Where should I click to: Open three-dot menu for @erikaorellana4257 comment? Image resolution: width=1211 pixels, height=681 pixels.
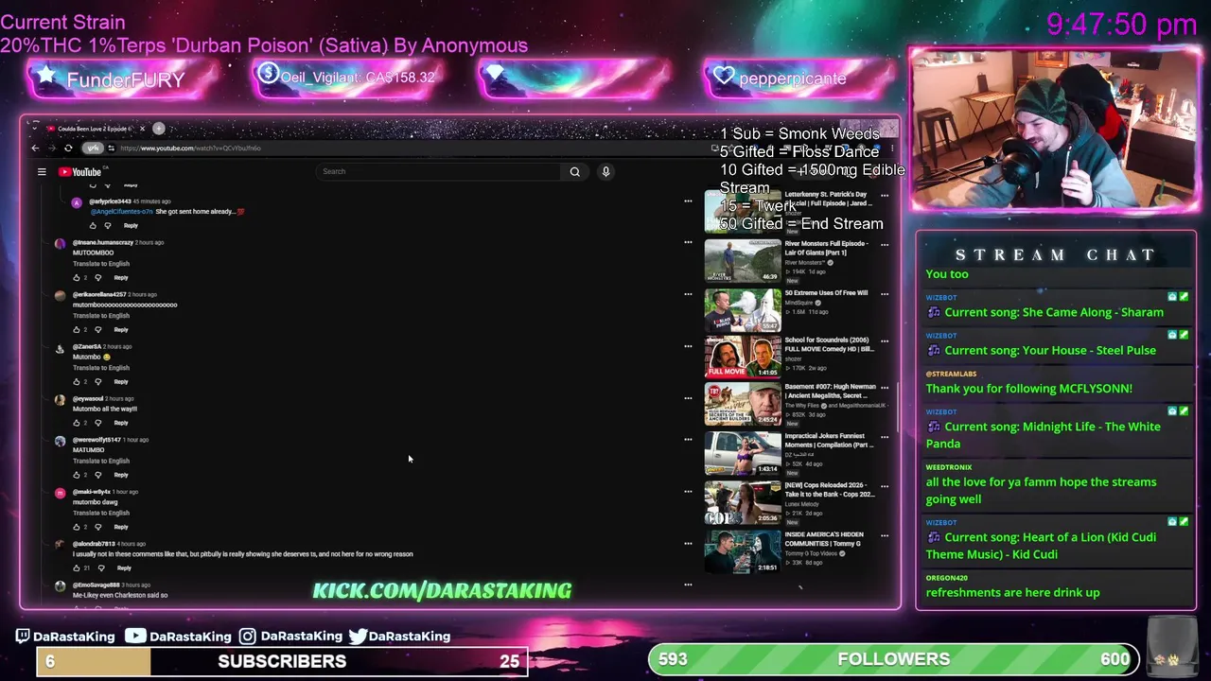tap(688, 294)
